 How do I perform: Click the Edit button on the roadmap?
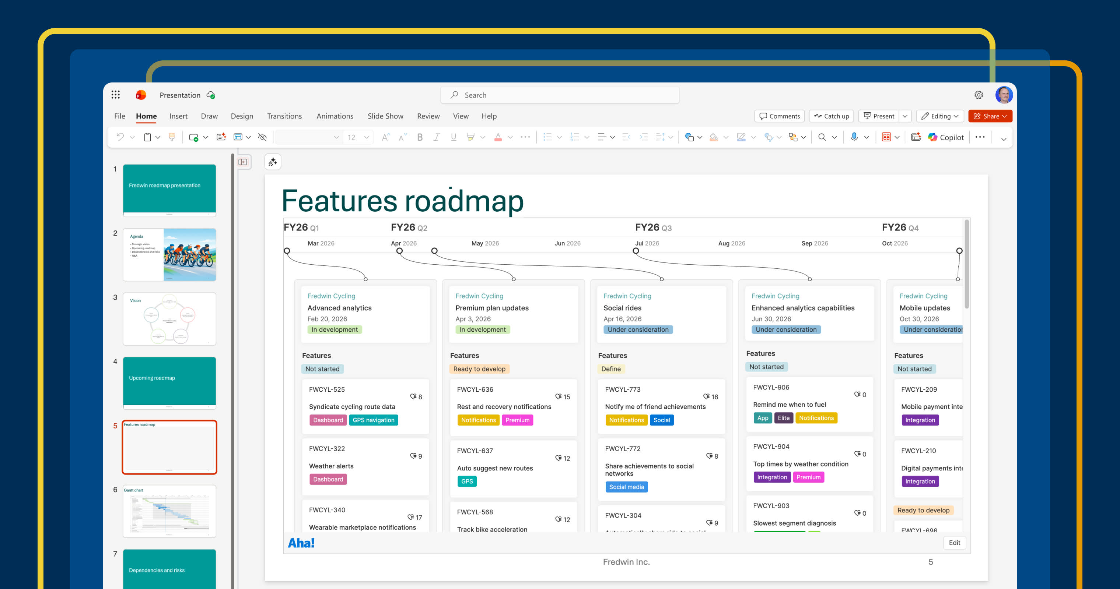click(x=954, y=543)
